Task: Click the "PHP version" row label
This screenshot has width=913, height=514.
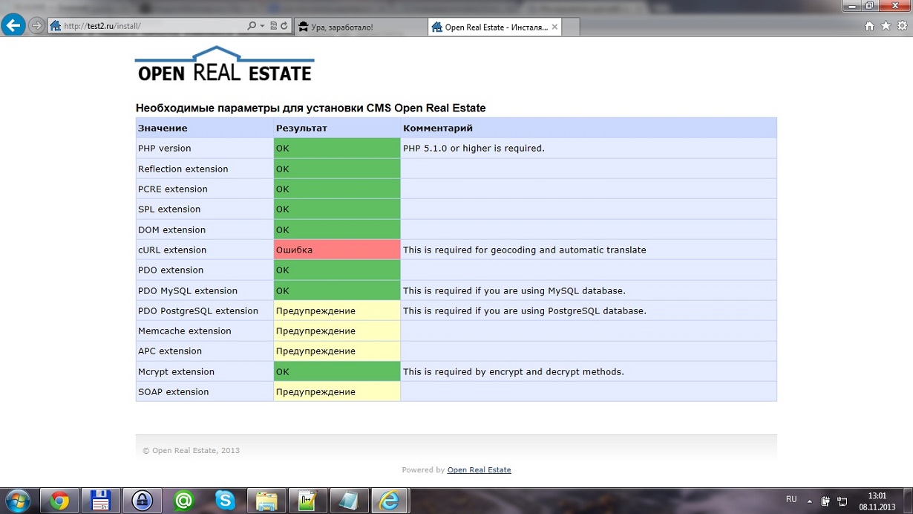Action: (x=164, y=149)
